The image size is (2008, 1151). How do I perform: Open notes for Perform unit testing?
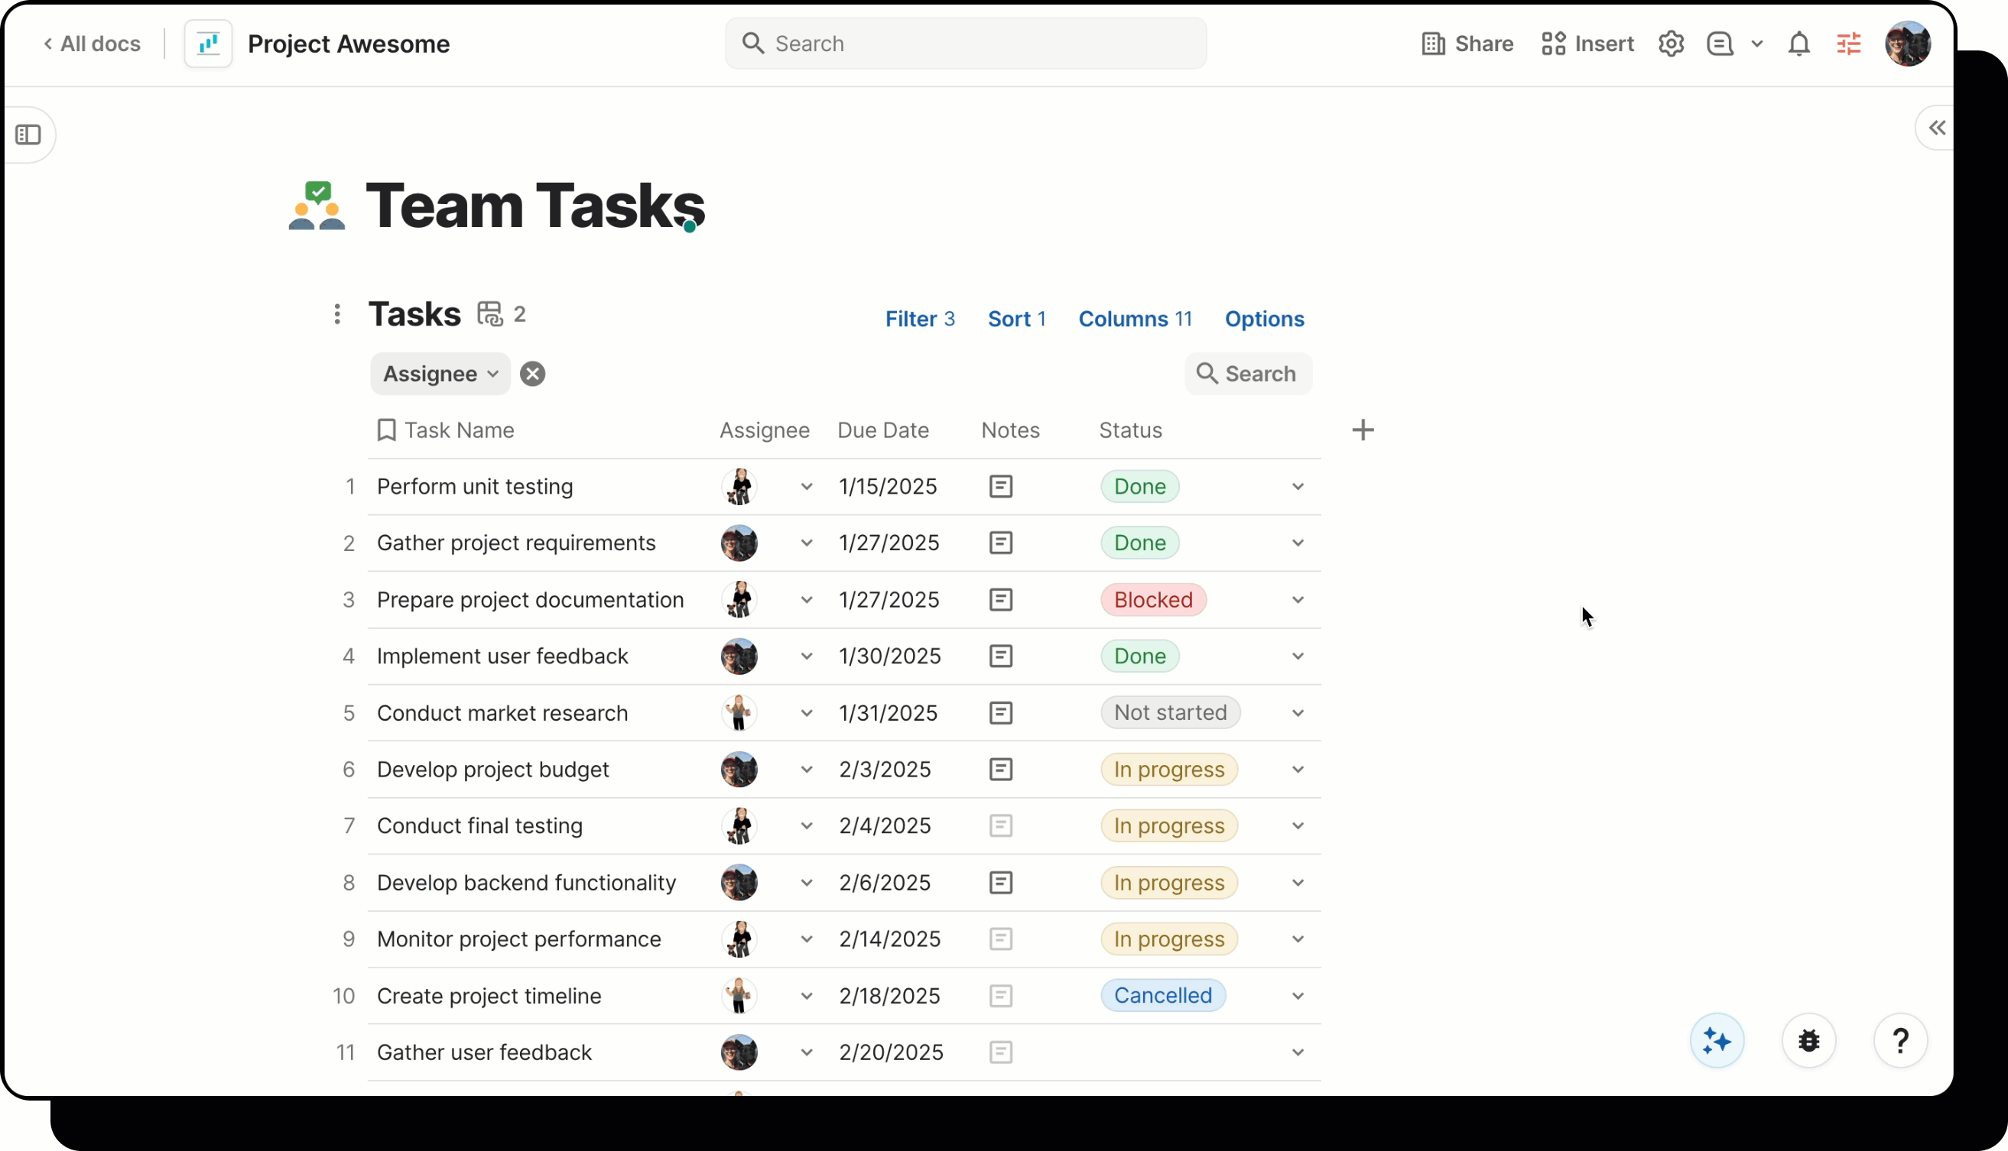[999, 486]
